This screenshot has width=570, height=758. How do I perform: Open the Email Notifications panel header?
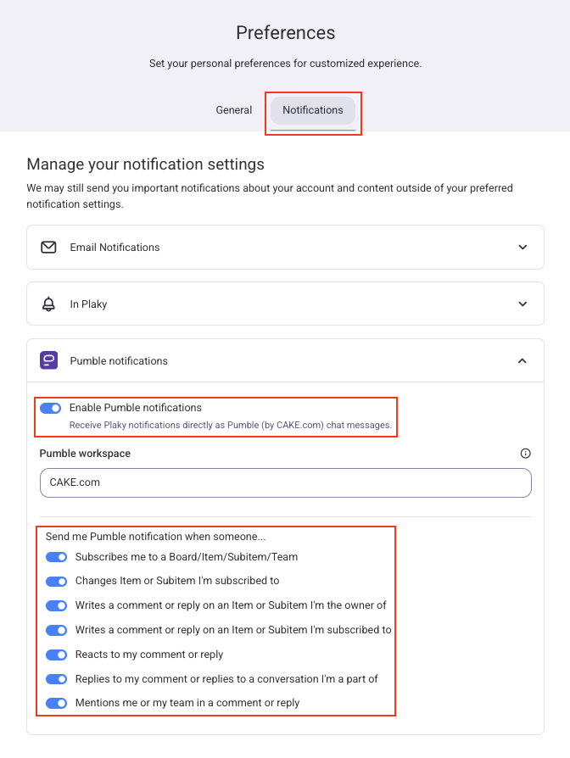pos(285,247)
